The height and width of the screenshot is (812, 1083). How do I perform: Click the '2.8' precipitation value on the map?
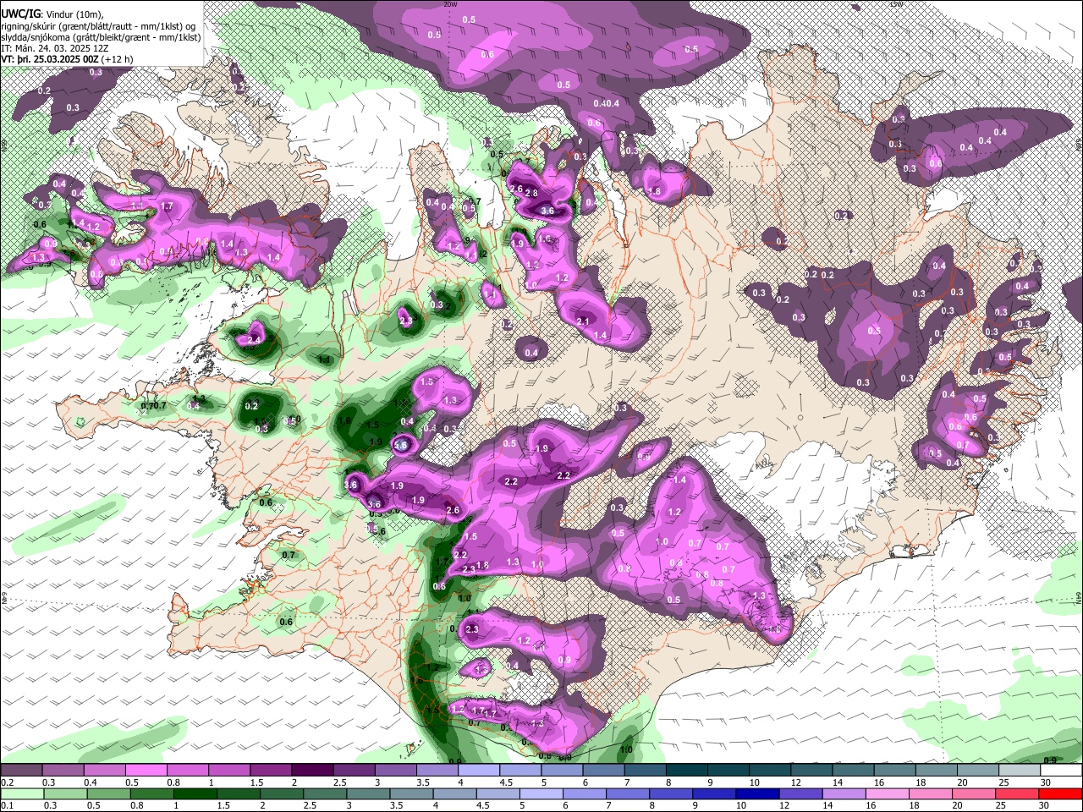point(531,194)
